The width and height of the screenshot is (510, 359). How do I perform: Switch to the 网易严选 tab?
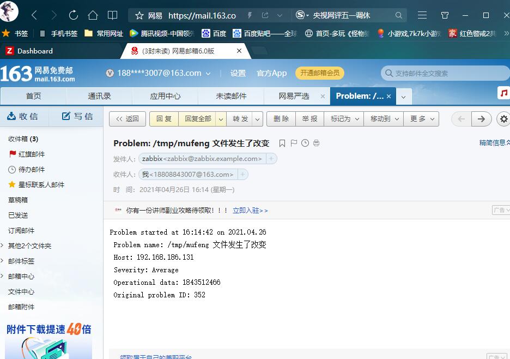click(294, 96)
